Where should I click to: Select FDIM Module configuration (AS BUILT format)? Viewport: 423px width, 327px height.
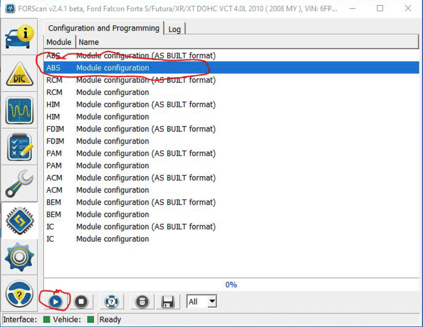click(231, 129)
